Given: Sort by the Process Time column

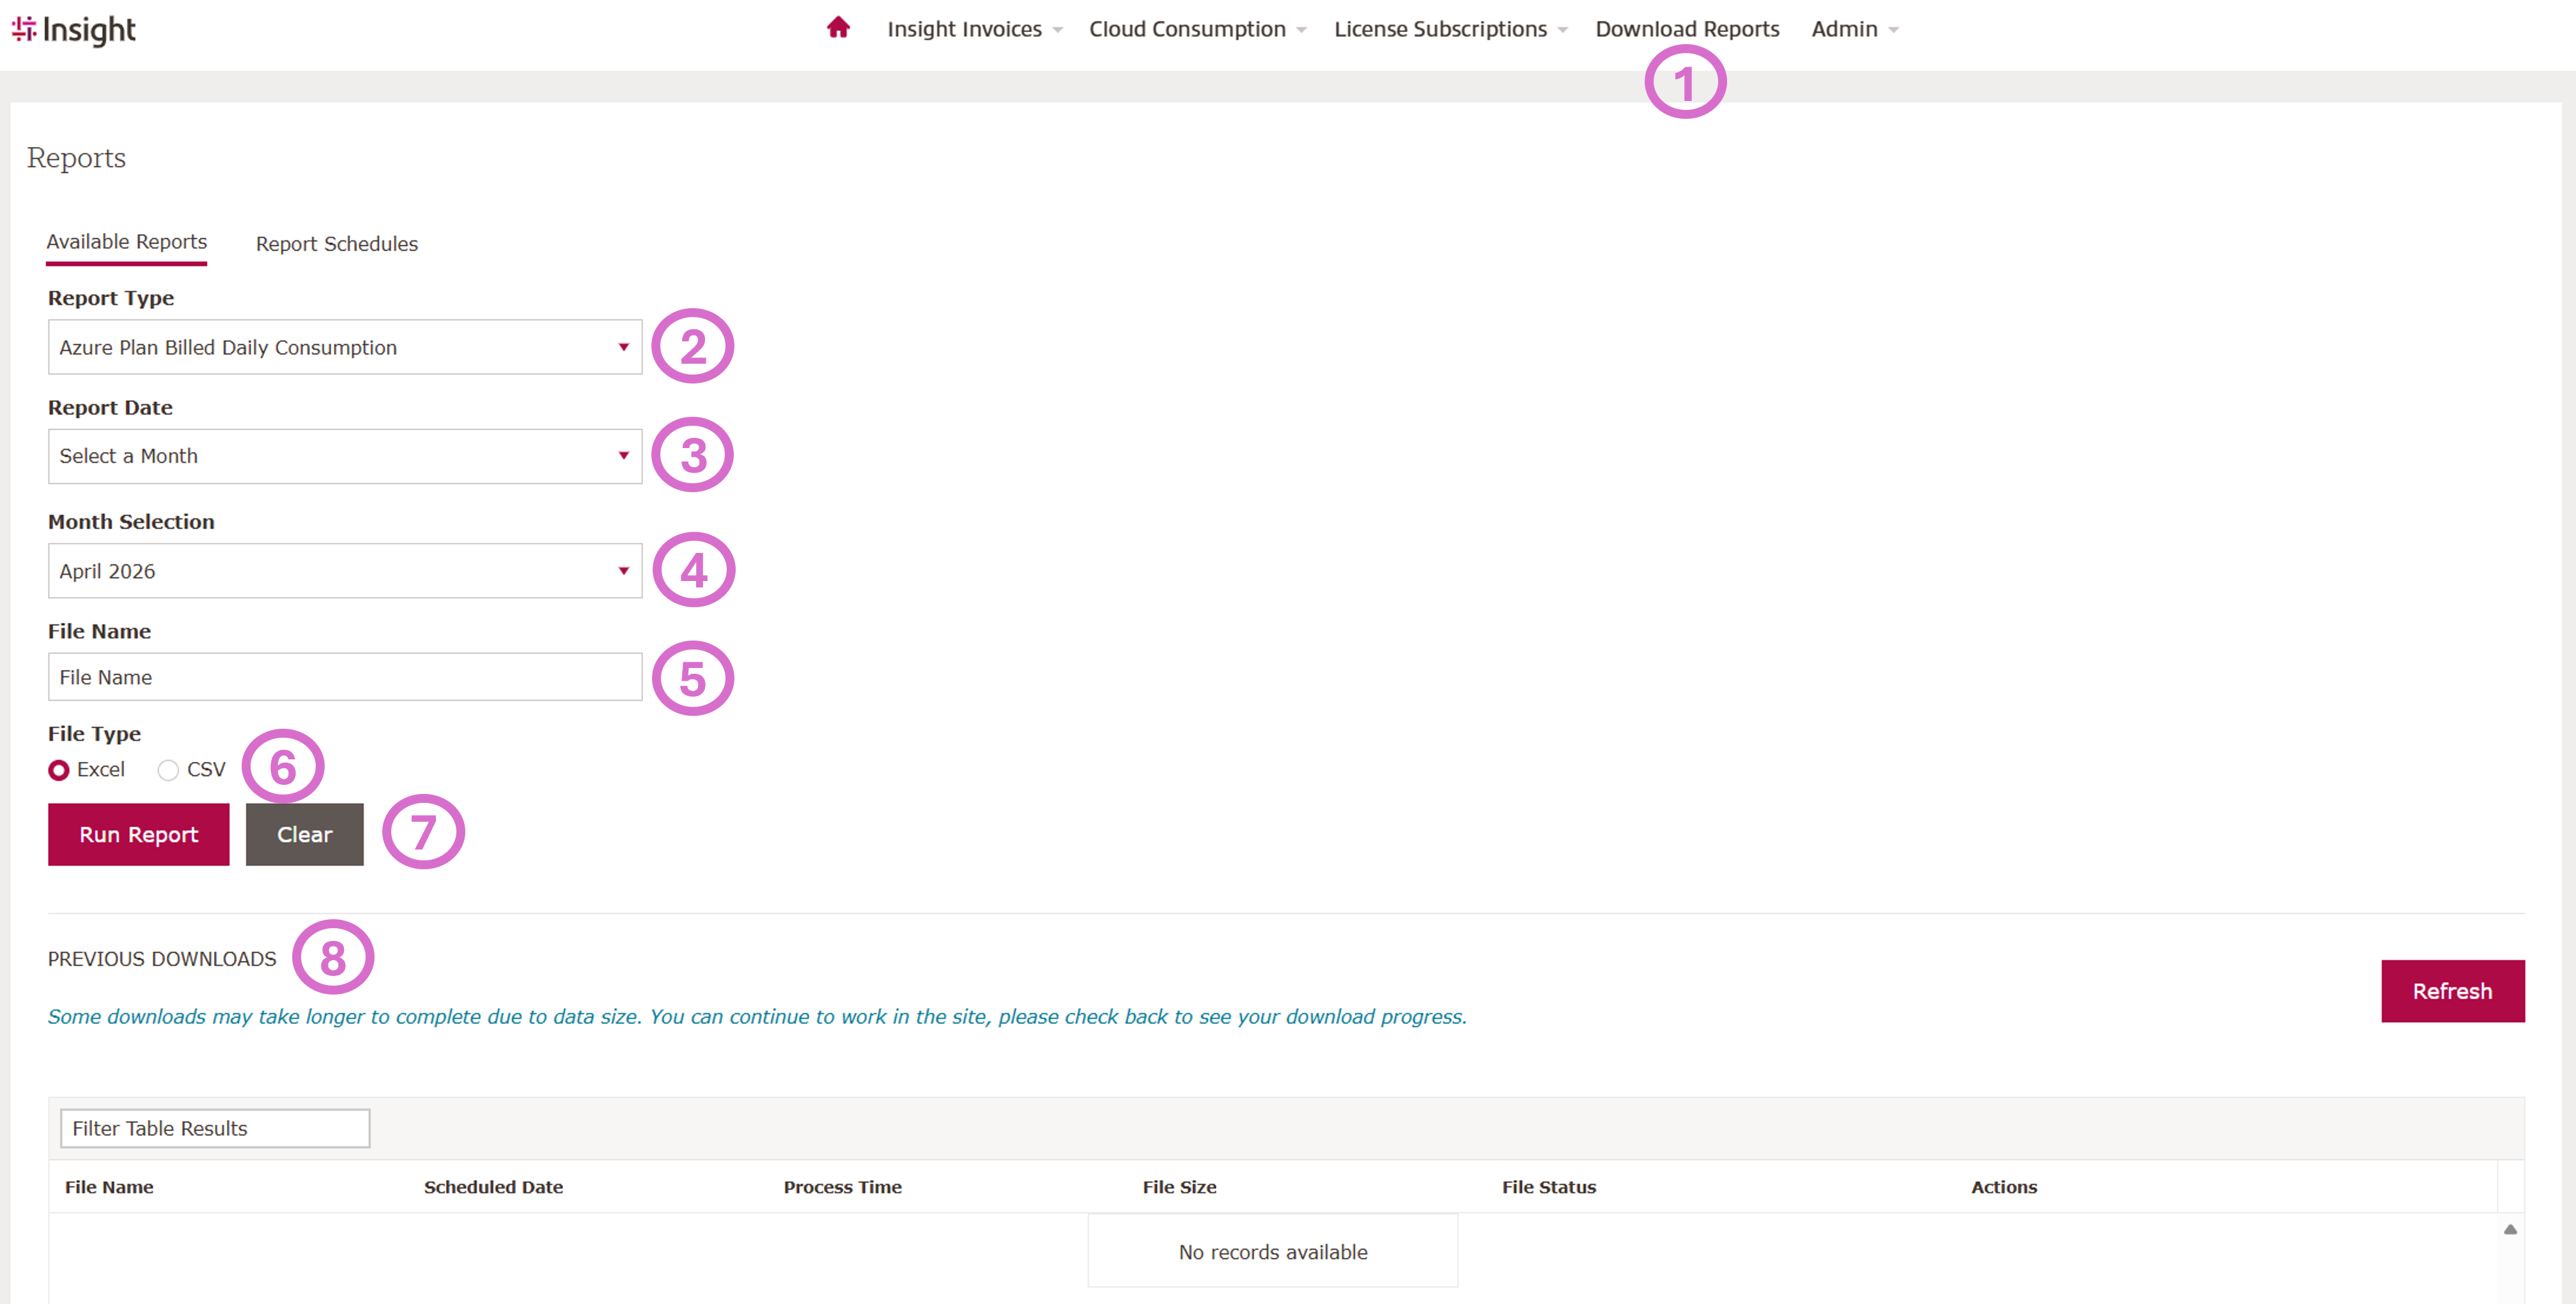Looking at the screenshot, I should tap(842, 1187).
